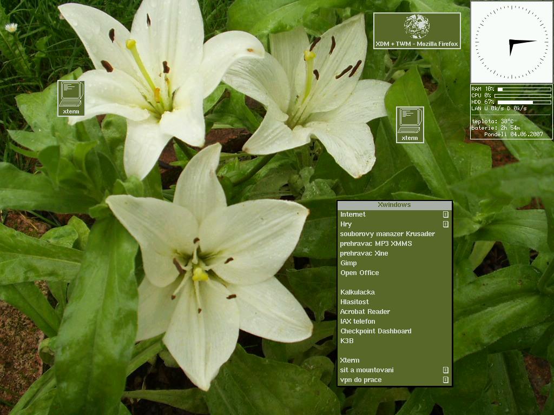Viewport: 554px width, 415px height.
Task: Click the Mozilla Firefox iconified window
Action: point(417,31)
